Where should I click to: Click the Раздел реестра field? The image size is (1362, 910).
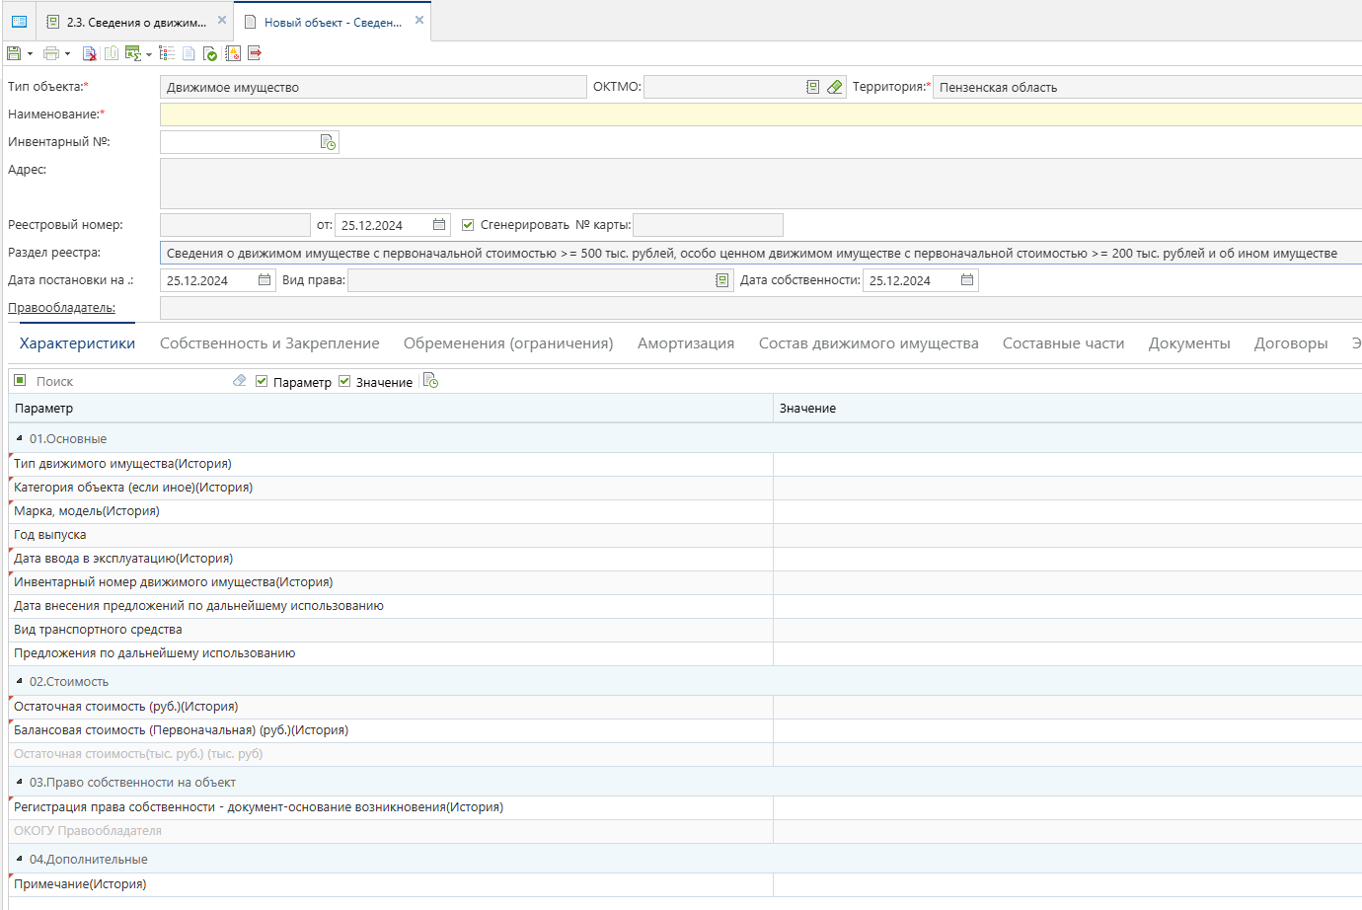pyautogui.click(x=761, y=253)
